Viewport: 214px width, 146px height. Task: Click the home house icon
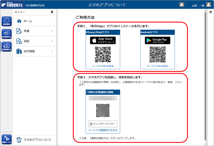[19, 21]
